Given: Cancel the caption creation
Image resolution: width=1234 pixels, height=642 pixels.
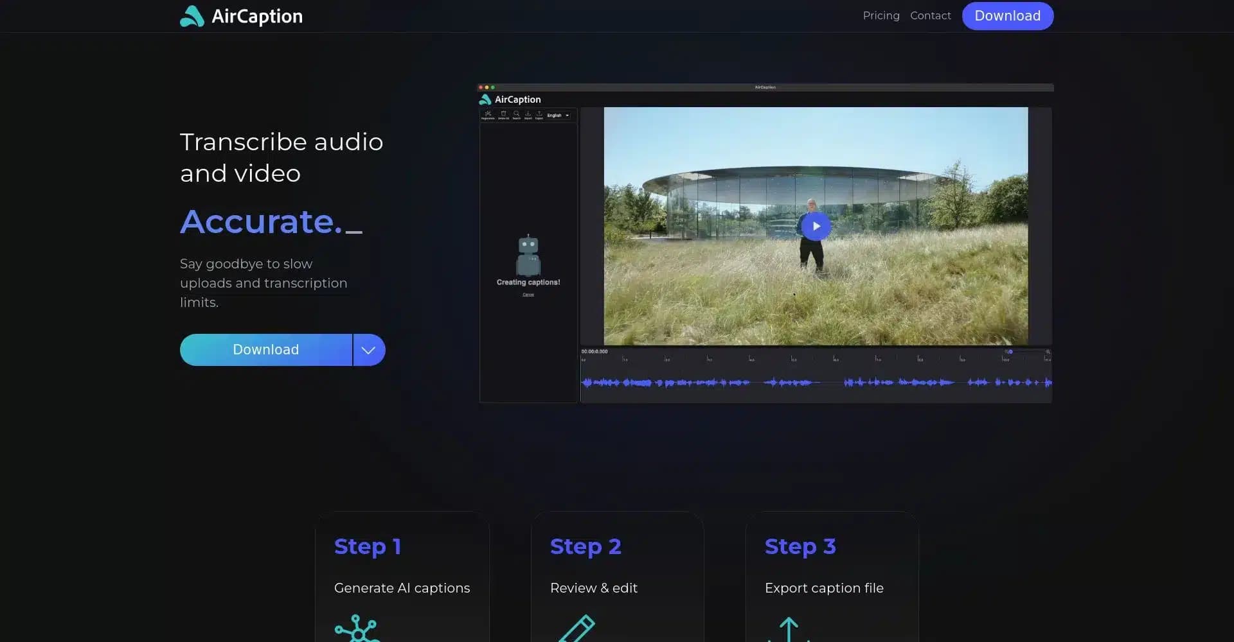Looking at the screenshot, I should pyautogui.click(x=528, y=295).
